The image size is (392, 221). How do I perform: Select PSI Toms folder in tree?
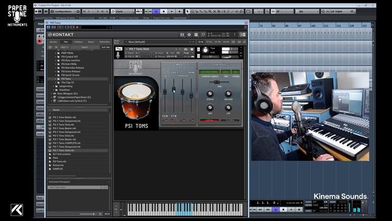pos(66,79)
